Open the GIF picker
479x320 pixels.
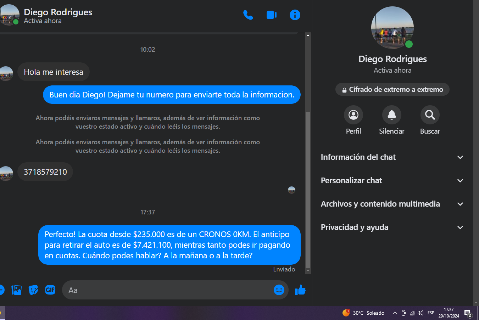(50, 290)
